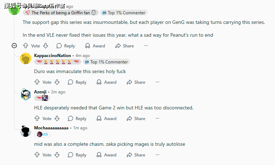Award Mochaaaaaaaaaa's comment
Viewport: 275px width, 165px height.
(106, 155)
